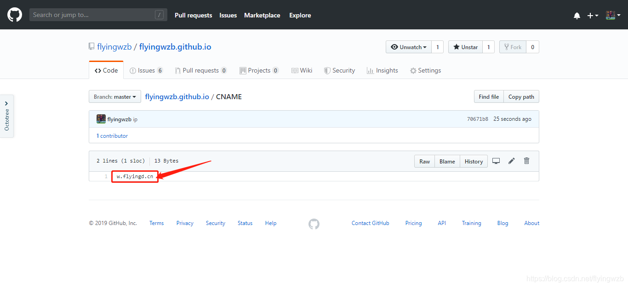
Task: Open the commit author avatar
Action: 101,119
